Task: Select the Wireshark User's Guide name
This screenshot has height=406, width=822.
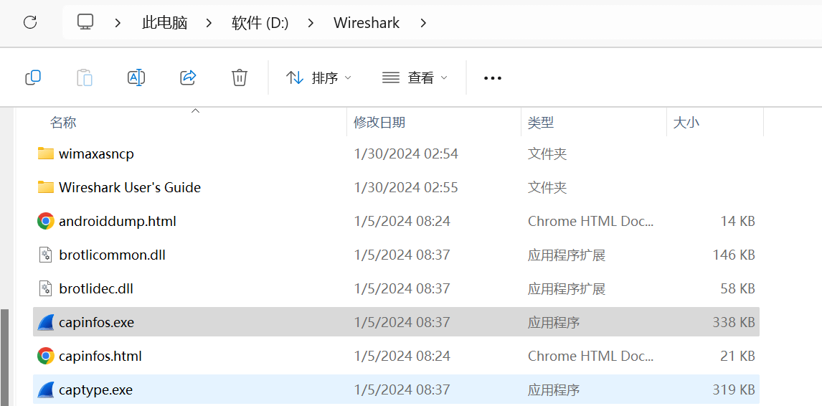Action: tap(130, 187)
